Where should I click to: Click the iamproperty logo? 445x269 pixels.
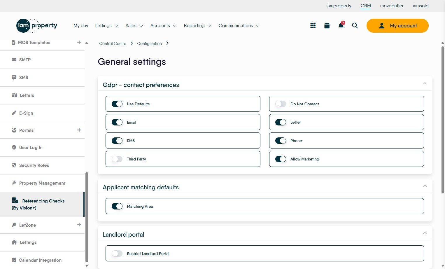coord(37,26)
